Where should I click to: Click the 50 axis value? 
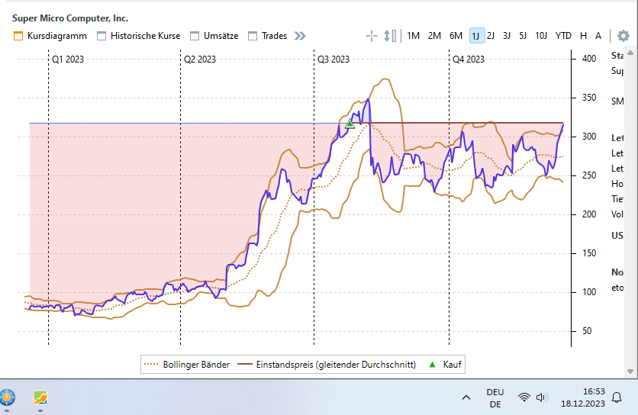coord(586,331)
